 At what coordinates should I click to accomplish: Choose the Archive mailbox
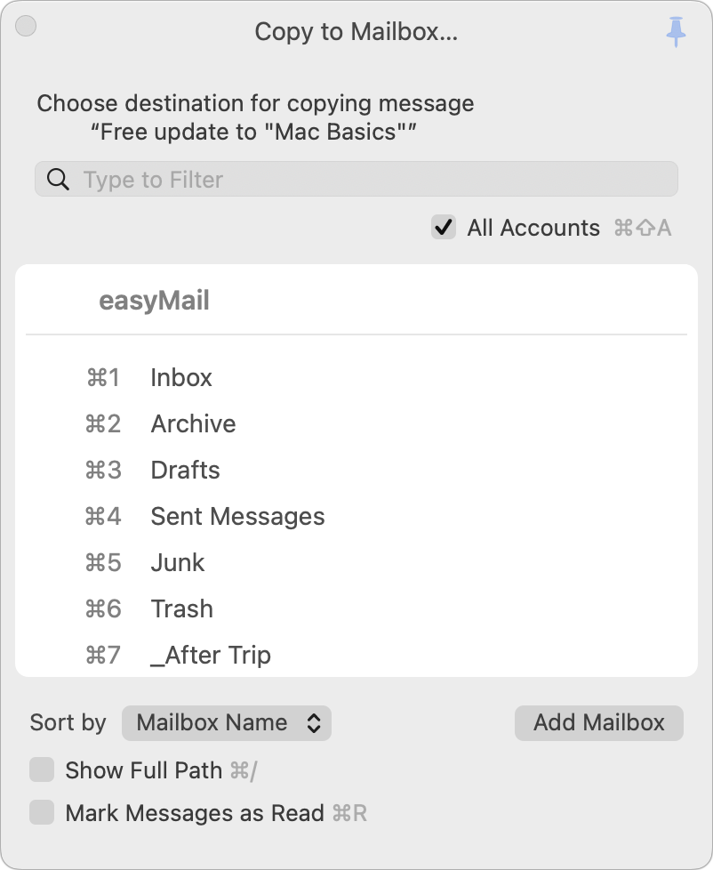tap(193, 424)
